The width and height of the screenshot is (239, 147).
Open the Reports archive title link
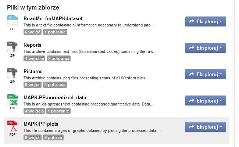pos(32,45)
